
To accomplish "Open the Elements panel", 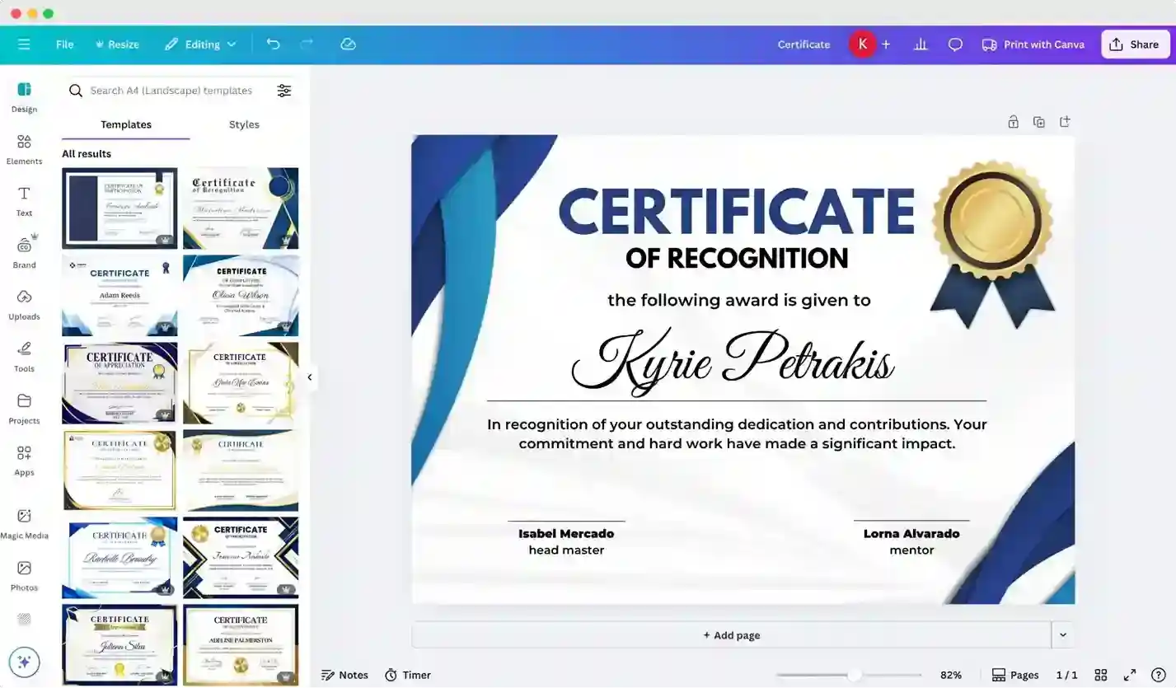I will pos(24,148).
